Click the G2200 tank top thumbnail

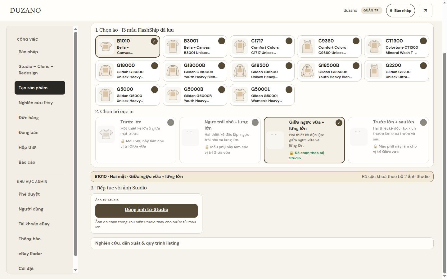374,71
